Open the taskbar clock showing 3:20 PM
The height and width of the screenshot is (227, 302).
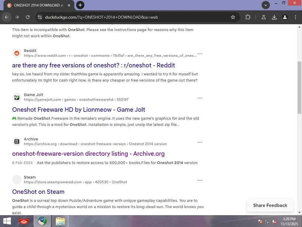coord(289,221)
